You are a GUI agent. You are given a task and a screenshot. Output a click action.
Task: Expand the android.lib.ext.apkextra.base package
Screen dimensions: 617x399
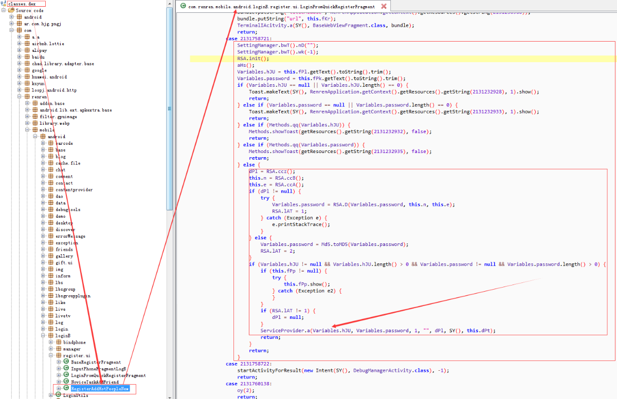[28, 110]
